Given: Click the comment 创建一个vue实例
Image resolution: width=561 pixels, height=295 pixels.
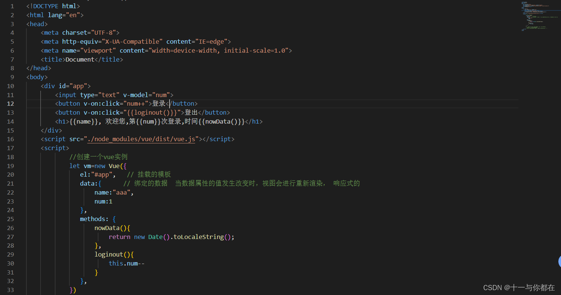Looking at the screenshot, I should (99, 157).
